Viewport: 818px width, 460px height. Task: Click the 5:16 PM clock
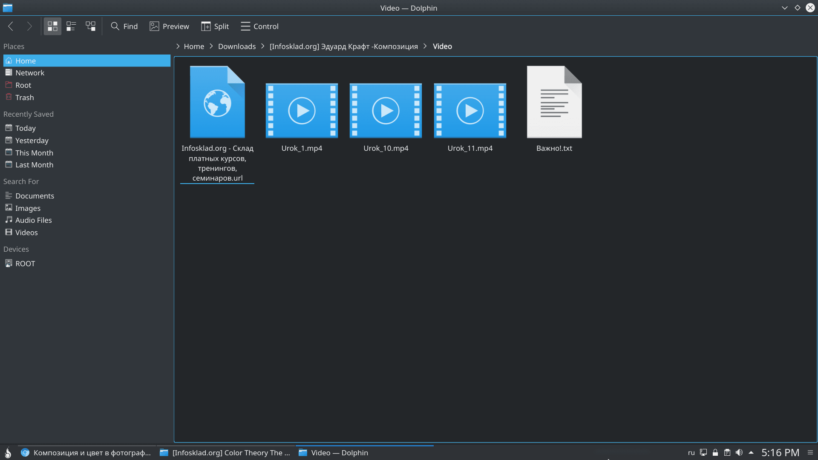point(781,453)
